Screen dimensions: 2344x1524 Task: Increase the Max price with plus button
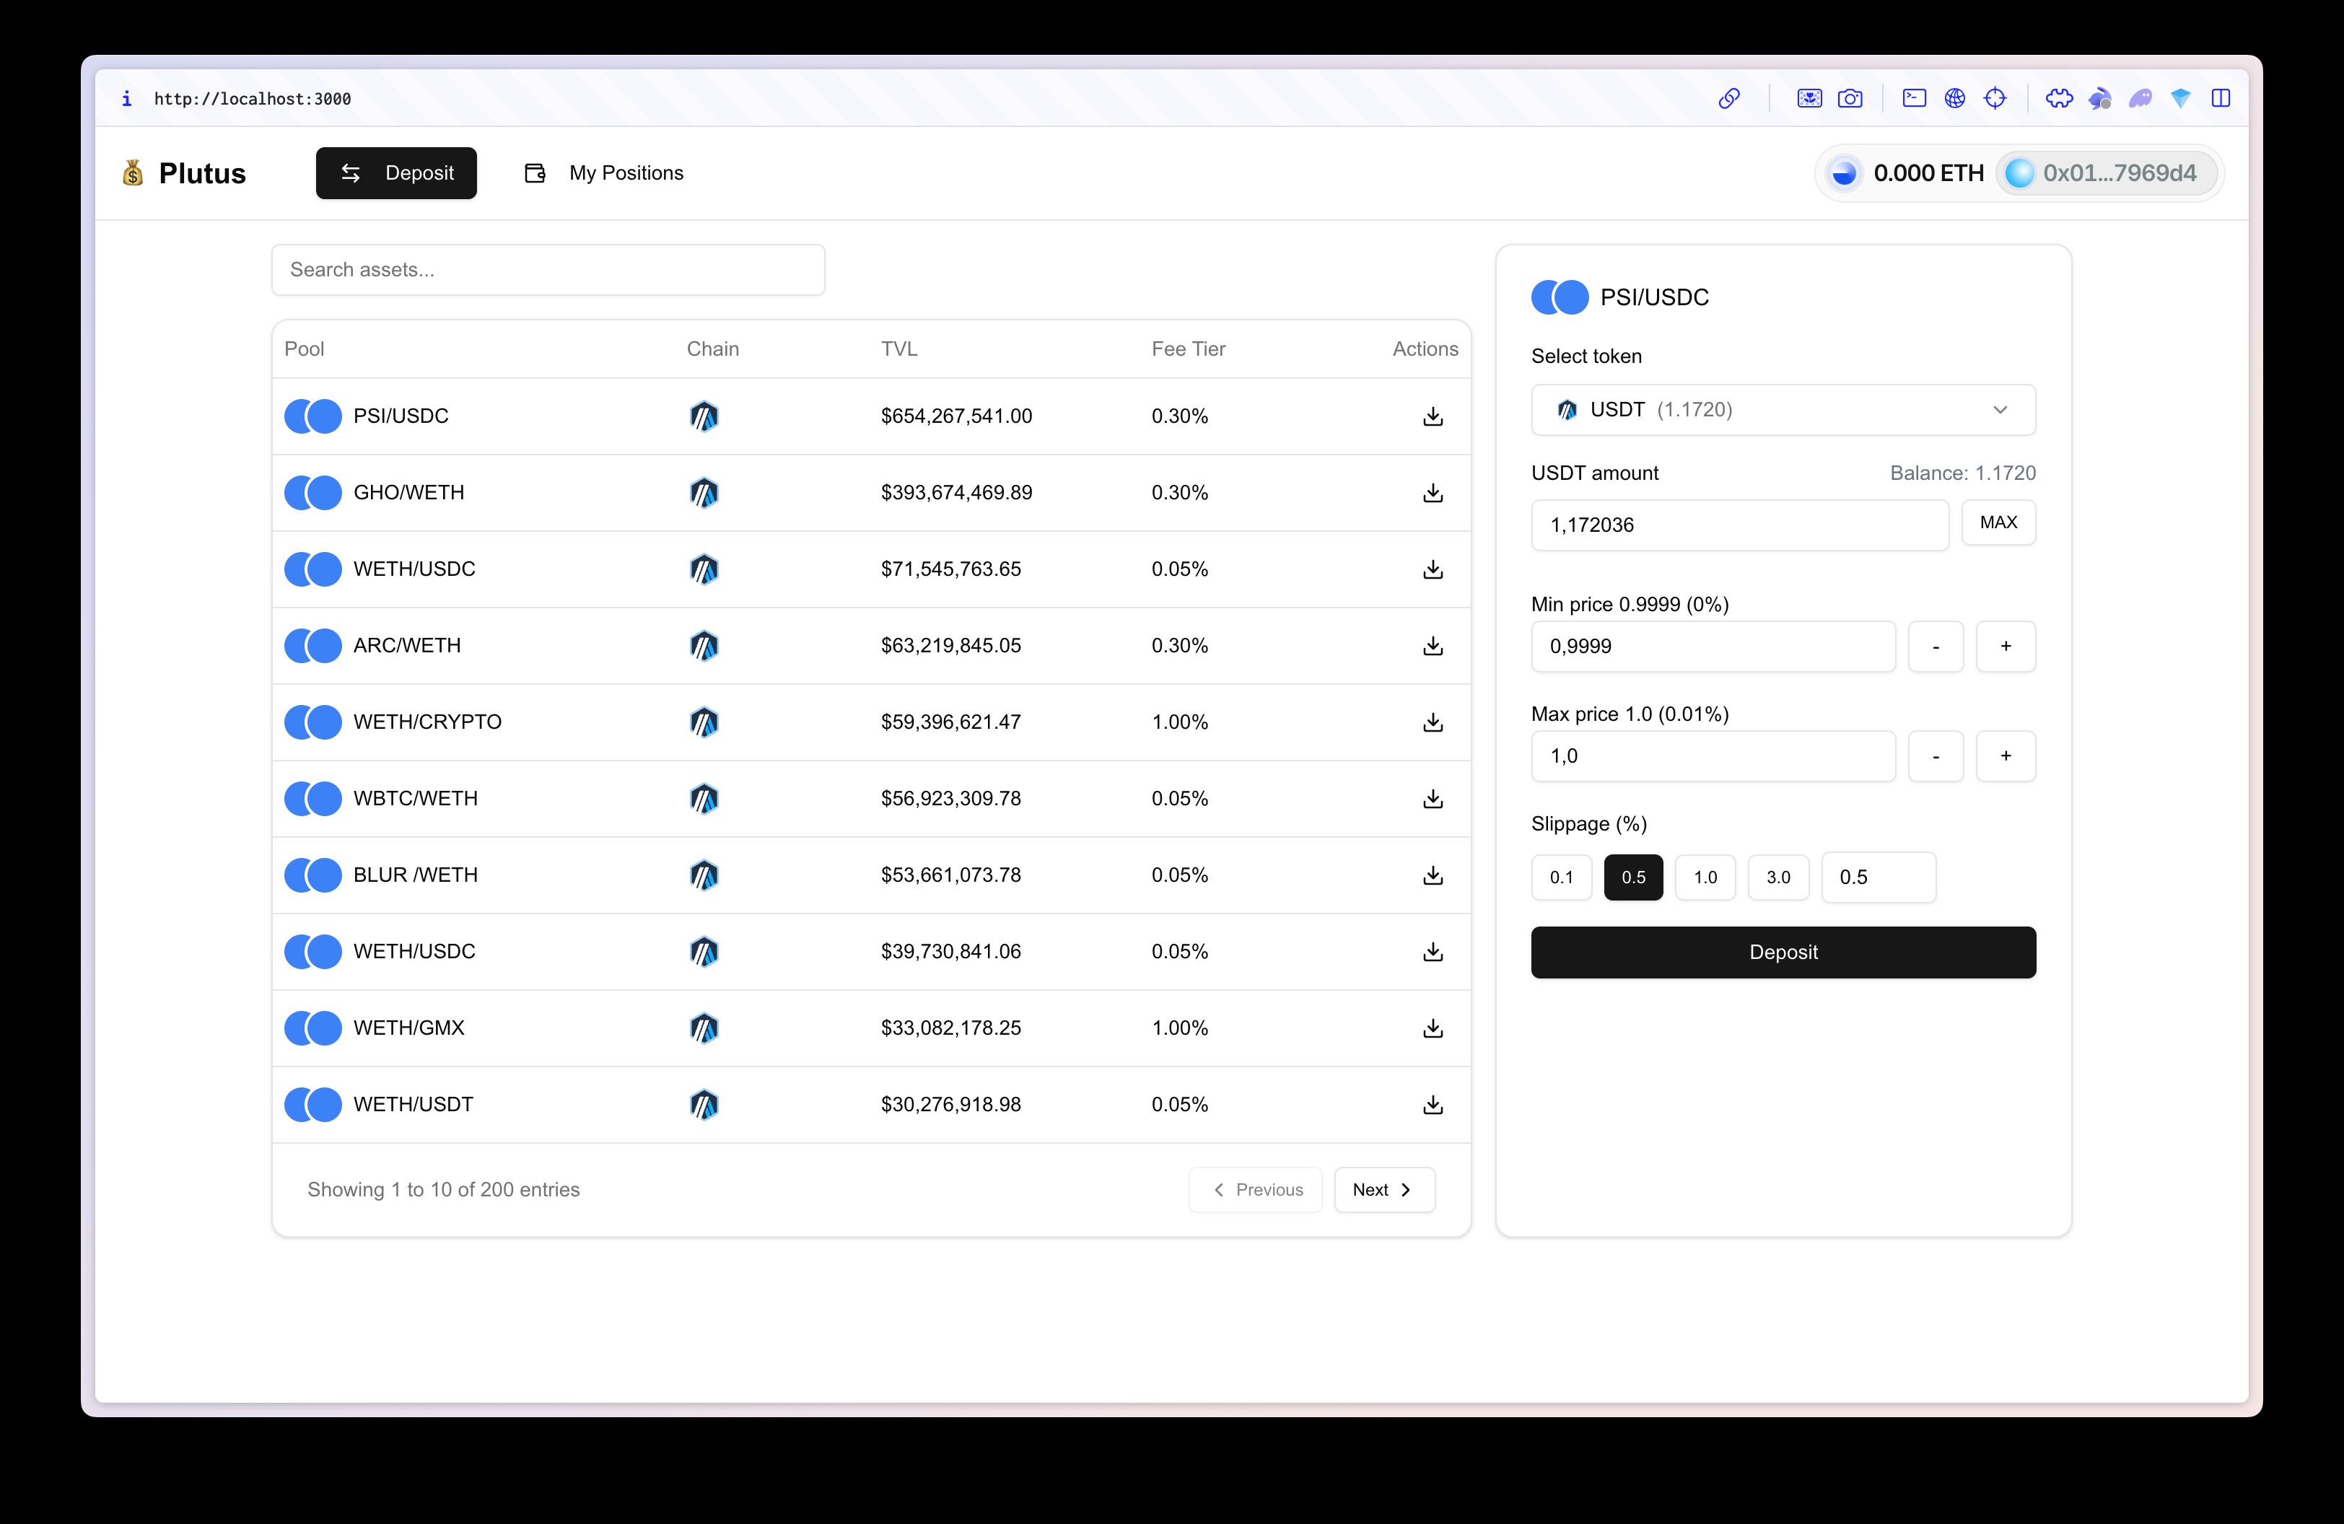point(2006,756)
